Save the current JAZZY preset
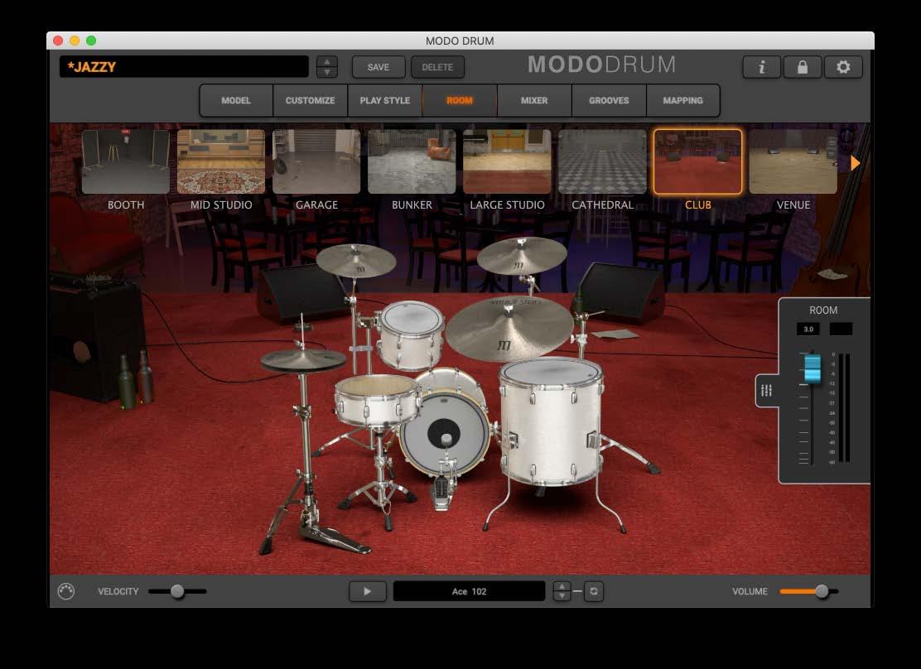Image resolution: width=921 pixels, height=669 pixels. tap(379, 67)
